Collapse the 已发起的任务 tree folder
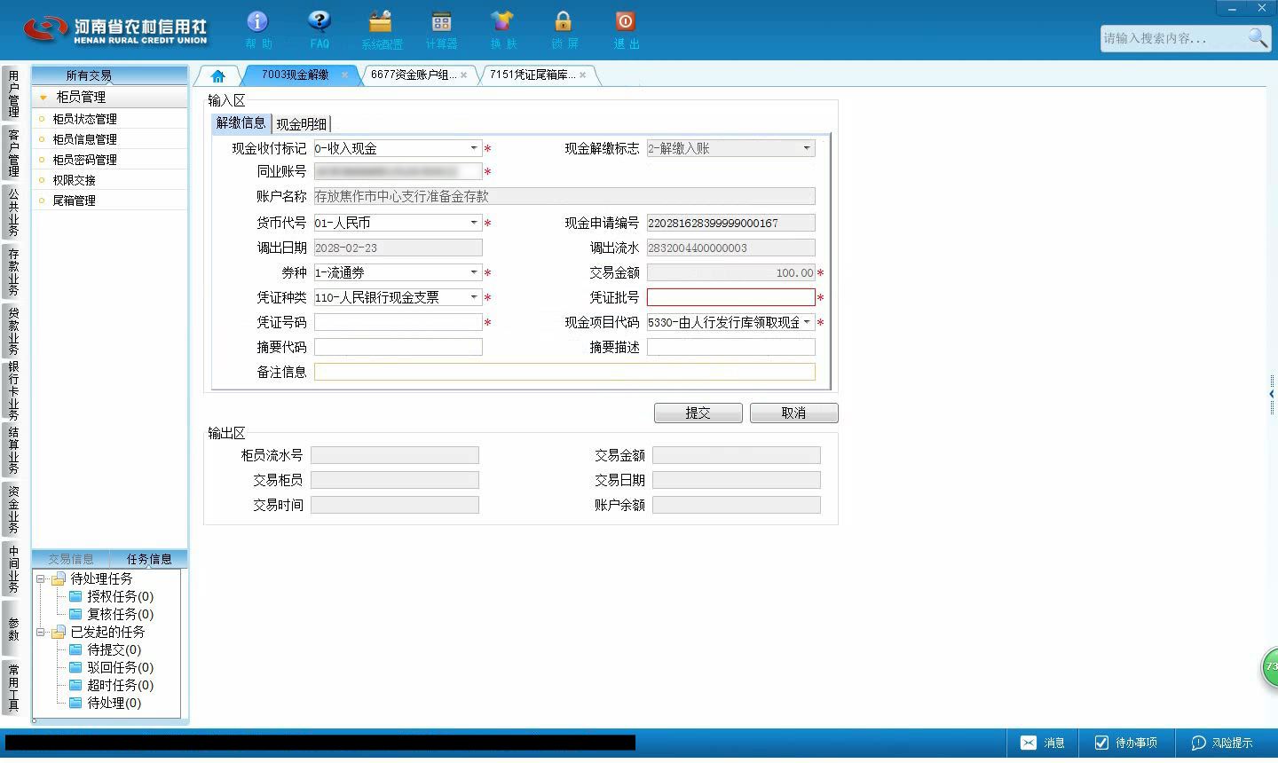 pos(40,632)
